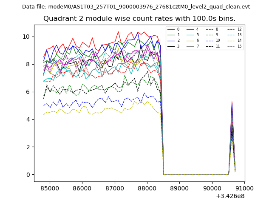Click the black solid legend swatch for module 3
This screenshot has width=272, height=204.
coord(171,46)
